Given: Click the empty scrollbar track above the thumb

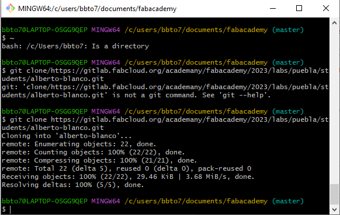Looking at the screenshot, I should pyautogui.click(x=334, y=105).
